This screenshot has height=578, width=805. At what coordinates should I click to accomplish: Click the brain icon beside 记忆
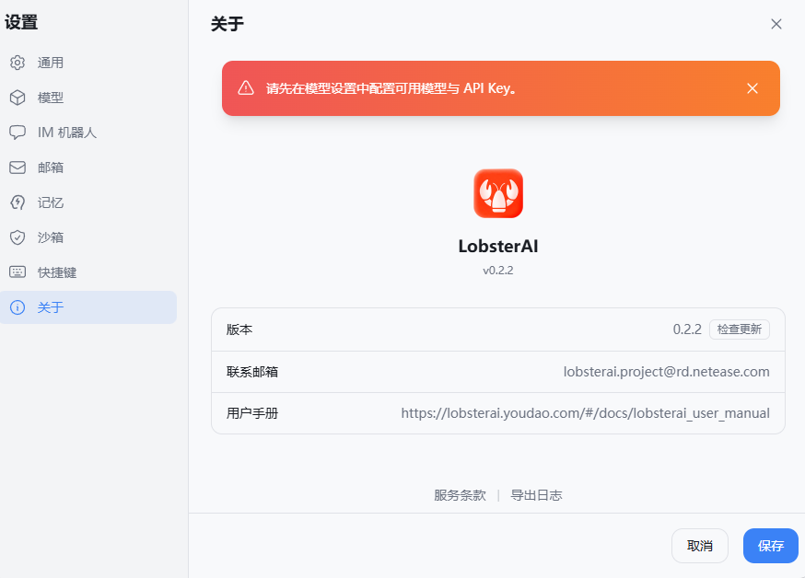pos(17,202)
